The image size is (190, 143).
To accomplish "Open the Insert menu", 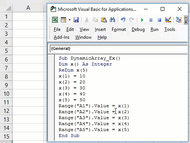I will click(x=100, y=29).
